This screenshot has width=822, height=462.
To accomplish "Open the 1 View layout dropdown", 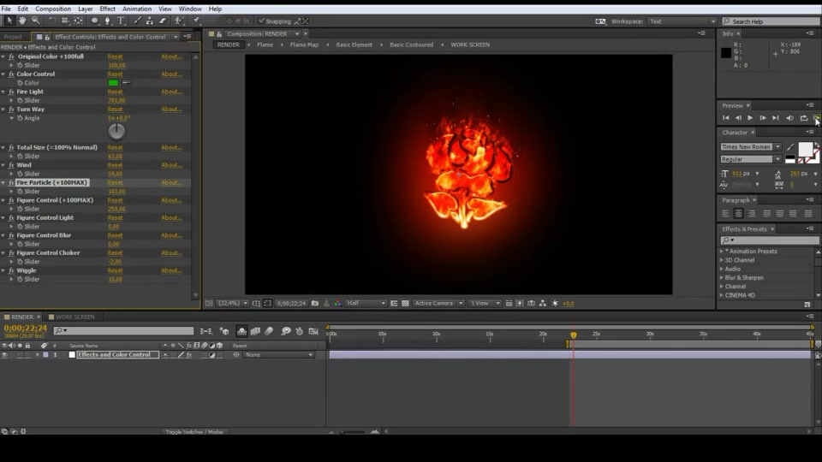I will tap(485, 303).
